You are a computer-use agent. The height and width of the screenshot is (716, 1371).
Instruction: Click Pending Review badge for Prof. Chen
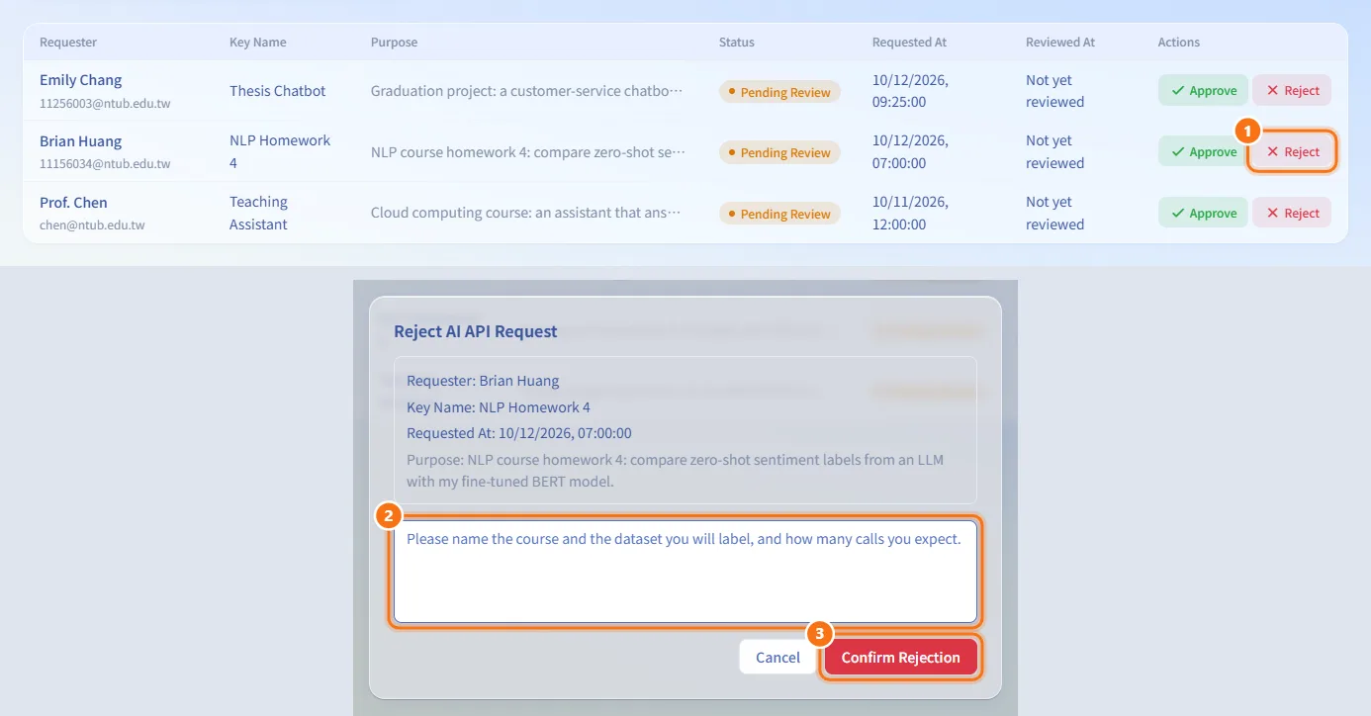[x=779, y=215]
